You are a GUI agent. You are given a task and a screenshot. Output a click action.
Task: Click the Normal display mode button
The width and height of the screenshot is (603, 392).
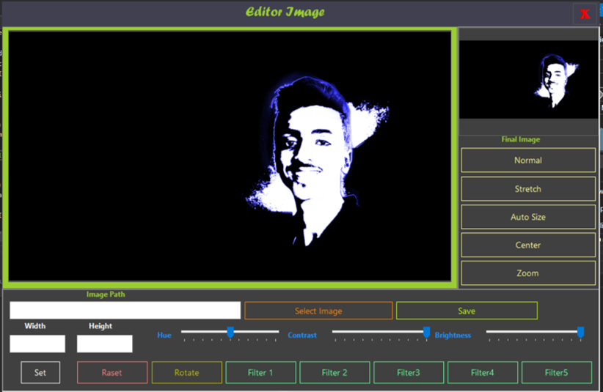click(527, 160)
